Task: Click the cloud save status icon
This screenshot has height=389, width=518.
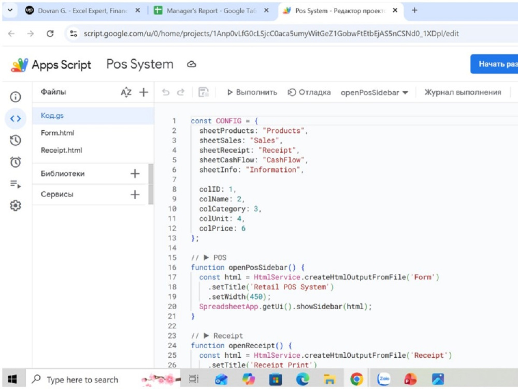Action: 192,64
